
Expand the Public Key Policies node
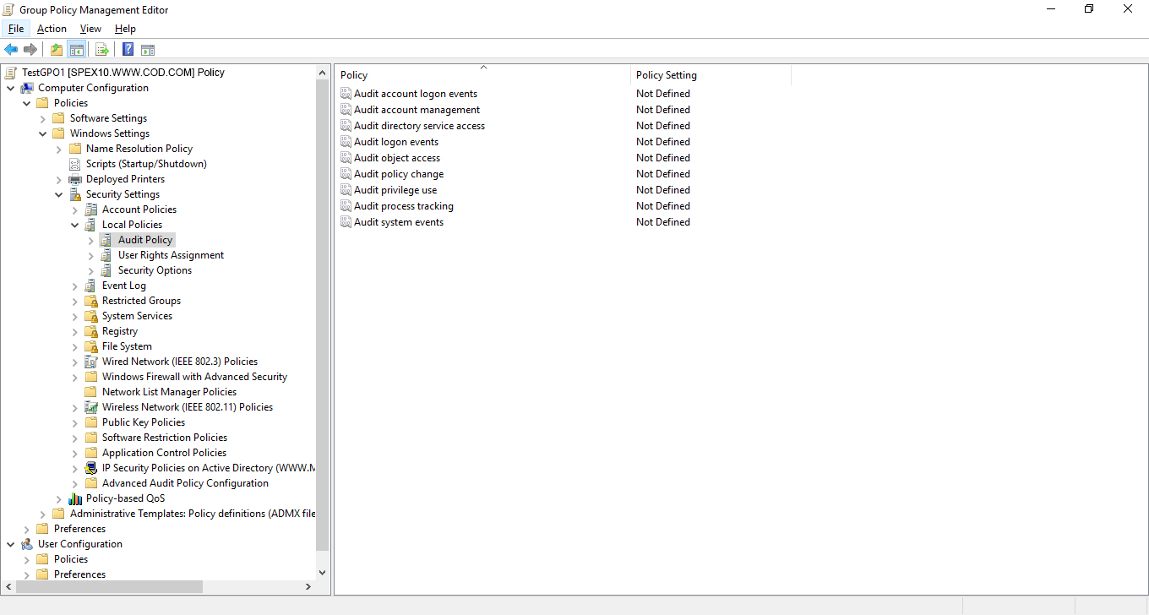click(75, 422)
